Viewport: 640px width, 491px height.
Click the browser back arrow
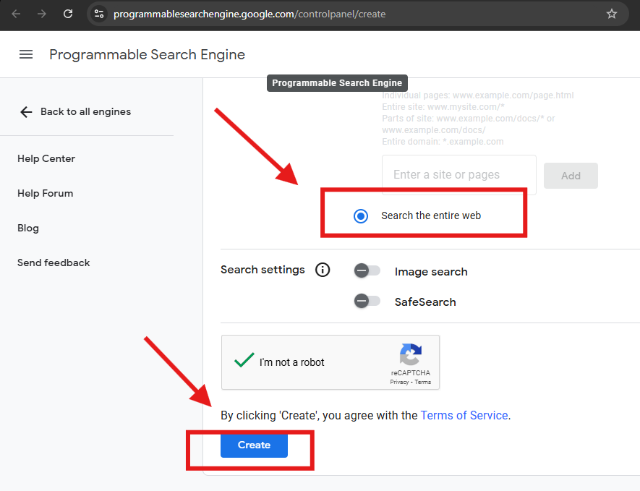point(16,14)
